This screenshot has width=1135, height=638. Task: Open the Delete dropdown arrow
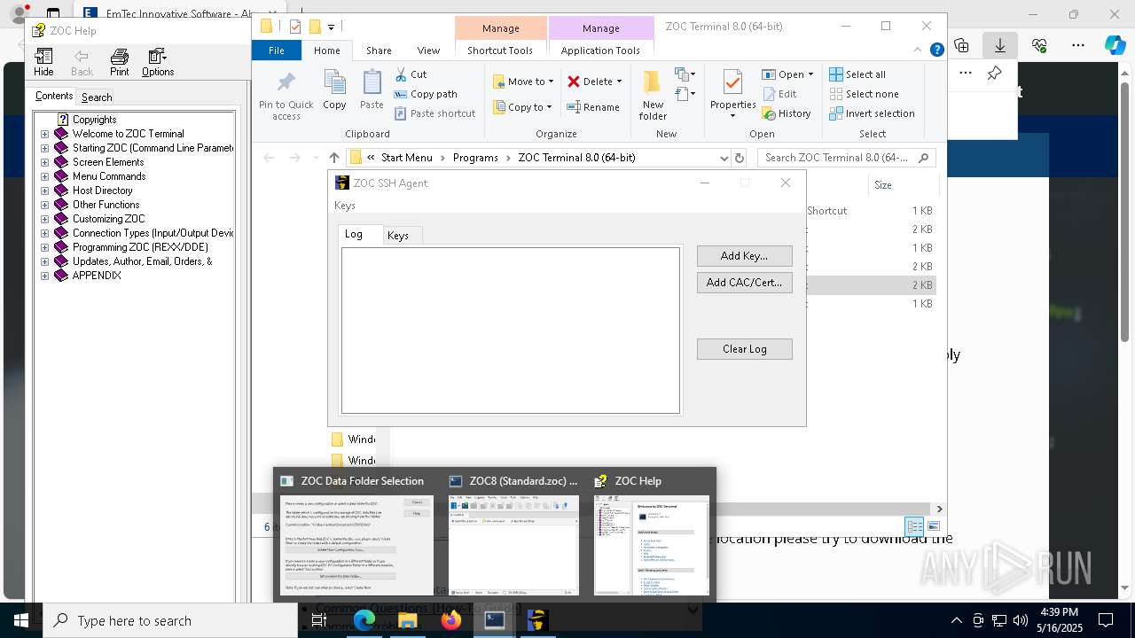(619, 82)
